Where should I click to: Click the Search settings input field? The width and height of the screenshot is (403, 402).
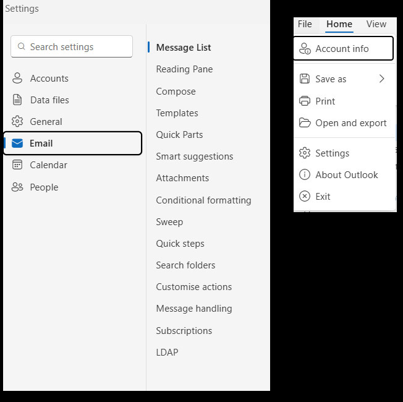(72, 46)
